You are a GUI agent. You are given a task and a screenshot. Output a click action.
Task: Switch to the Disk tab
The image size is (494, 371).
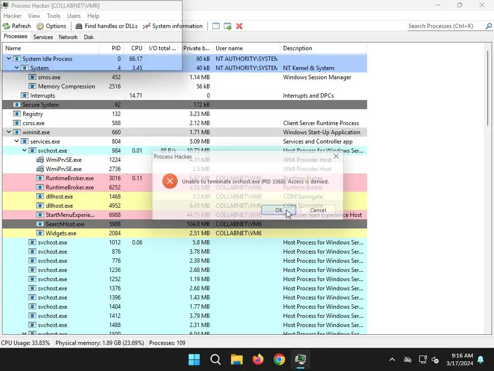89,37
